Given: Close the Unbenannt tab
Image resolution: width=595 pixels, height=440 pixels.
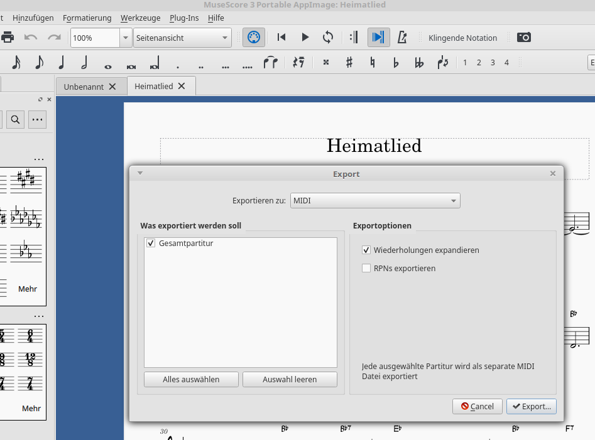Looking at the screenshot, I should (112, 87).
